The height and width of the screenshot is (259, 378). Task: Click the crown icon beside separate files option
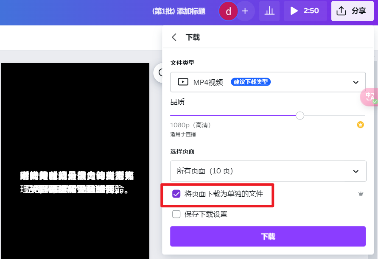click(361, 193)
